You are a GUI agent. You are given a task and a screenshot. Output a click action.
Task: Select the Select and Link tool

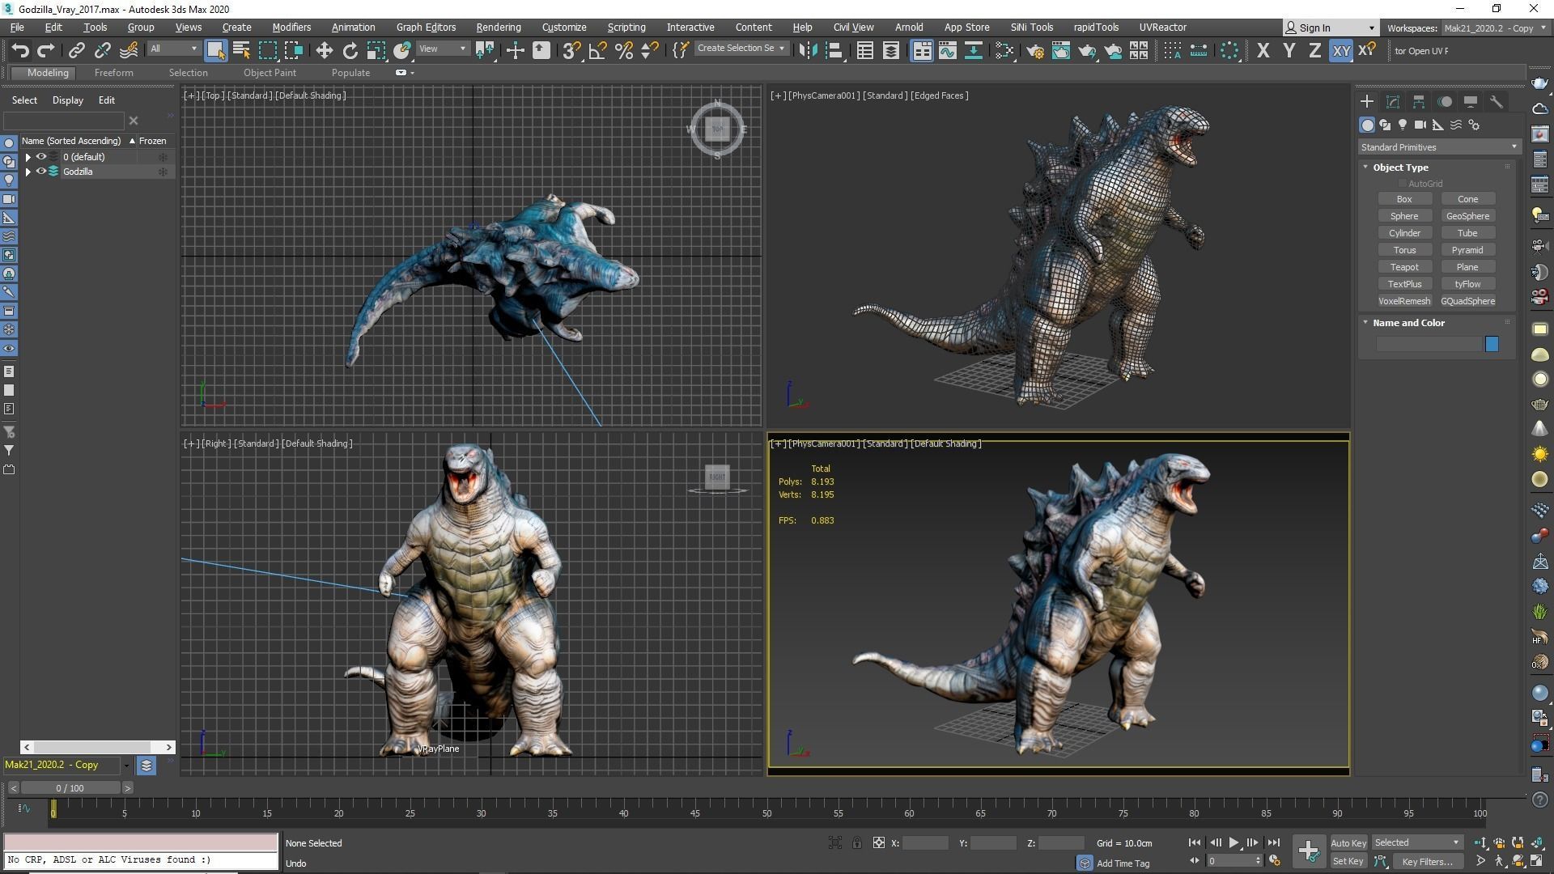pyautogui.click(x=76, y=50)
